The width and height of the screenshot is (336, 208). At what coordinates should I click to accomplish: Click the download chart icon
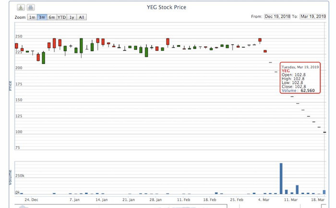[21, 8]
